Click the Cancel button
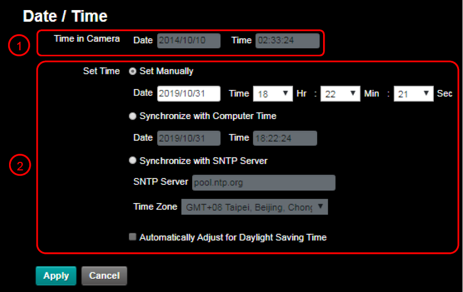The width and height of the screenshot is (463, 292). (104, 275)
